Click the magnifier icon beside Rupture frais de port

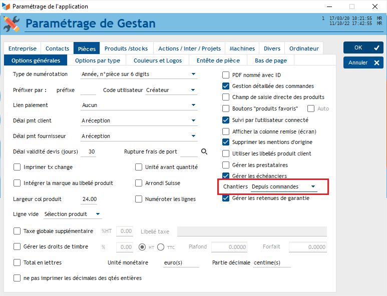tap(204, 151)
